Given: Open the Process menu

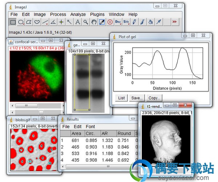Looking at the screenshot, I should click(x=58, y=15).
